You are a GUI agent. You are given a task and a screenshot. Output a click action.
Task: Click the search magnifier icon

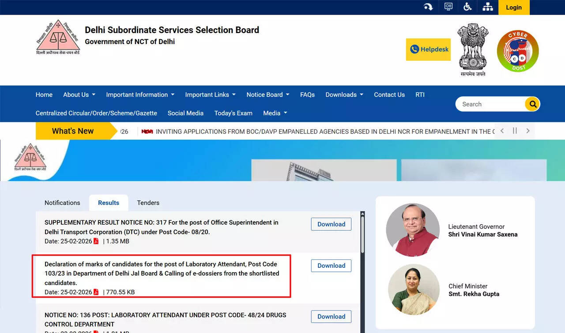532,104
